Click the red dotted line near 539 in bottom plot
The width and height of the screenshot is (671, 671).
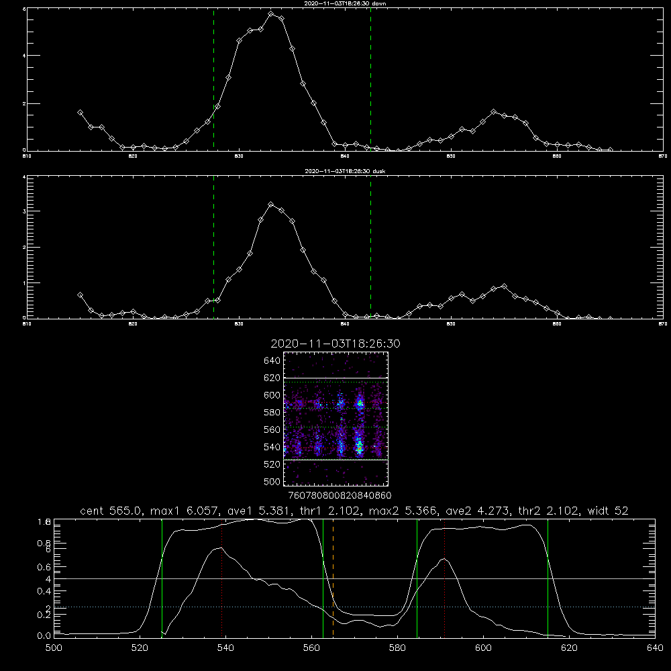coord(221,578)
